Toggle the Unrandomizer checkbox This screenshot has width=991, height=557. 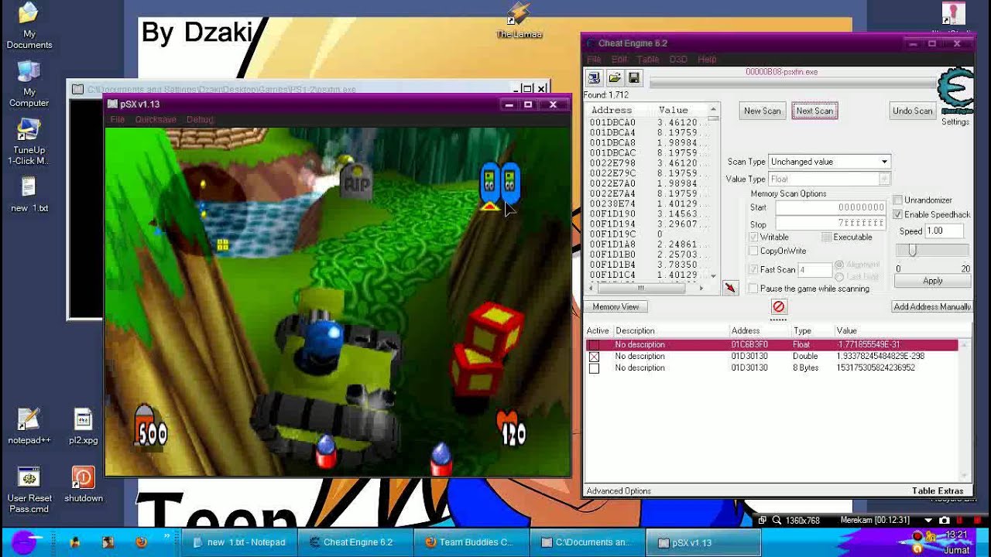click(x=898, y=200)
